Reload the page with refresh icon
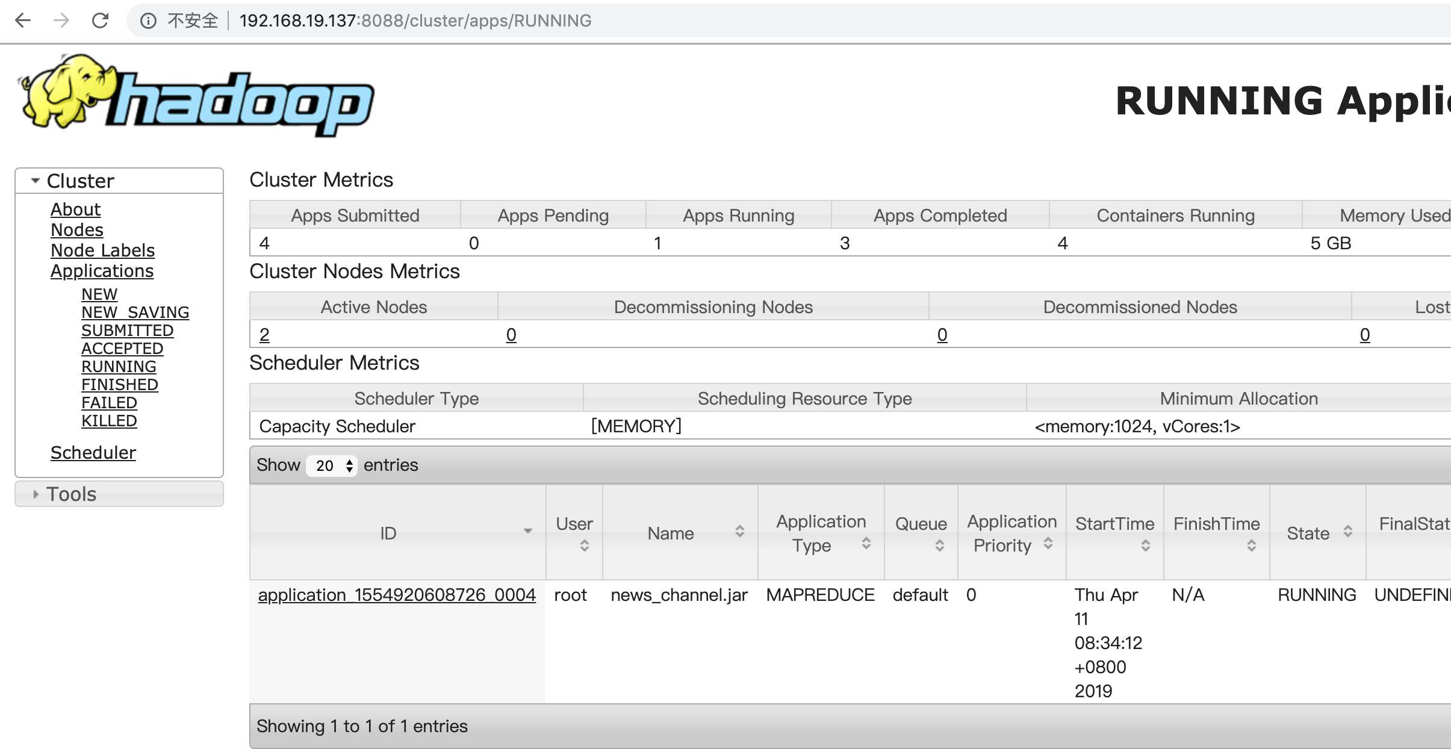This screenshot has height=749, width=1451. (100, 20)
